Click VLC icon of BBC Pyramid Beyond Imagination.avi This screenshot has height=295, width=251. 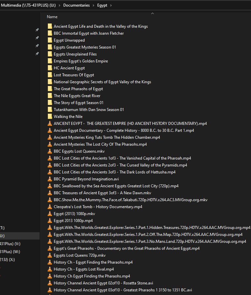(x=50, y=179)
